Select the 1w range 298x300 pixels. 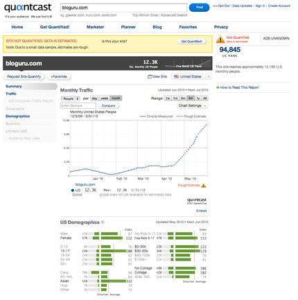pos(168,98)
